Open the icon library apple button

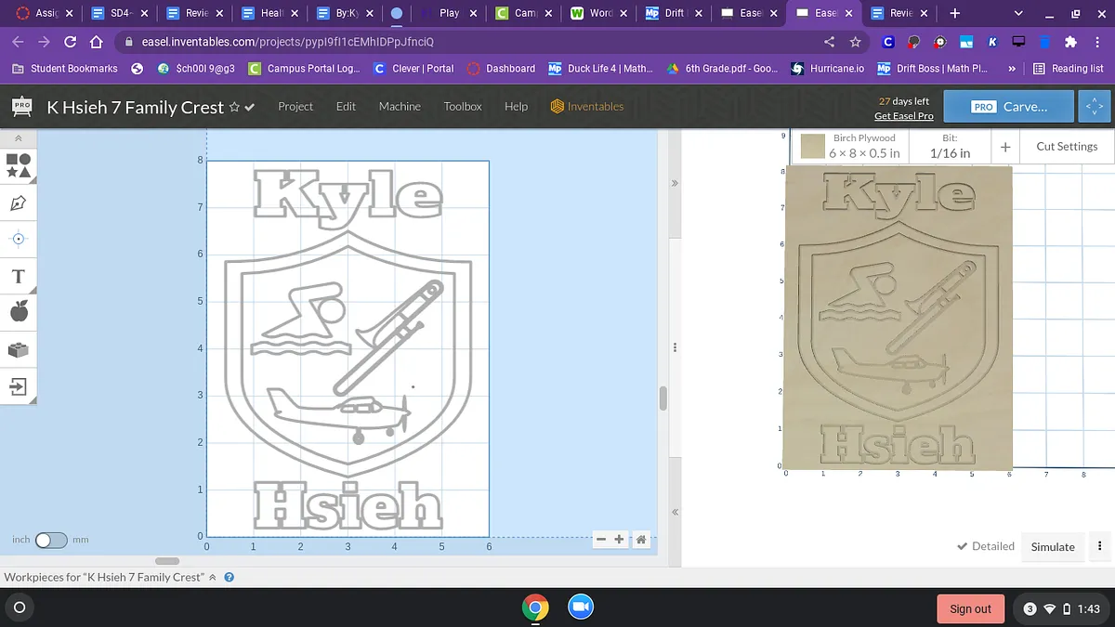18,312
